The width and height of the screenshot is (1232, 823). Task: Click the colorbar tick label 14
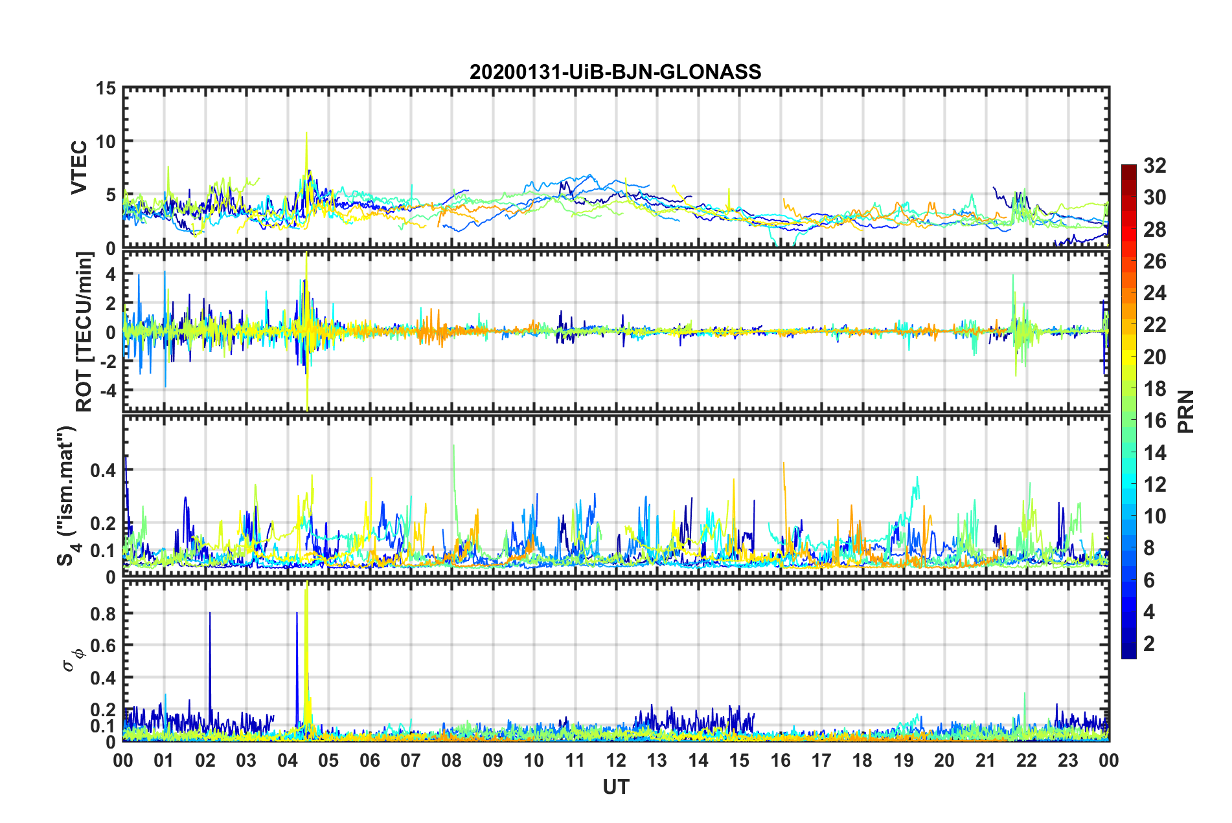pyautogui.click(x=1154, y=453)
